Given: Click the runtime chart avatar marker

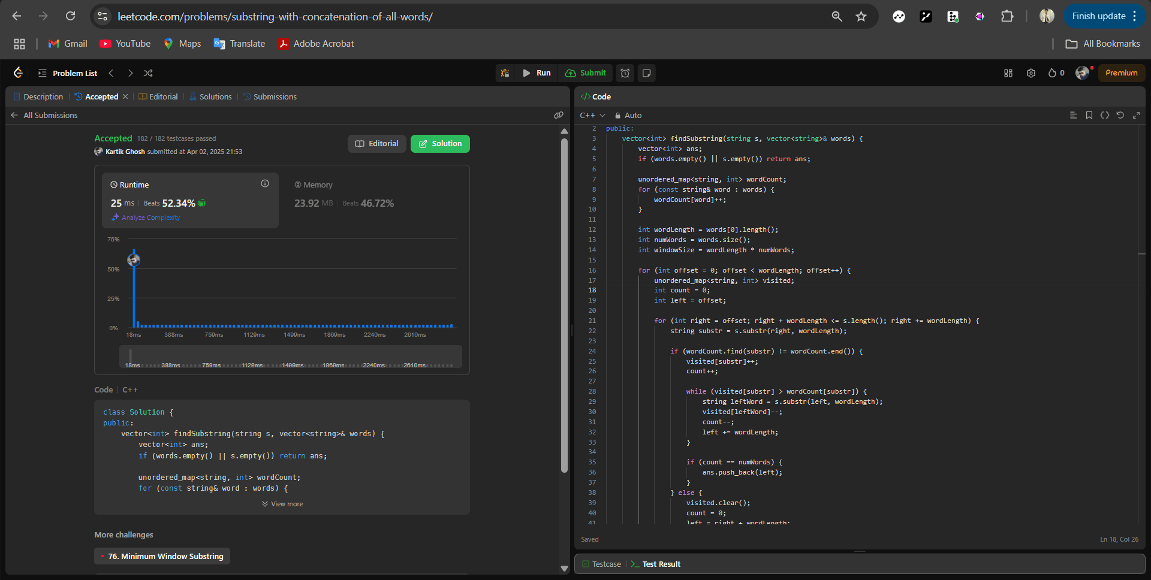Looking at the screenshot, I should tap(134, 259).
